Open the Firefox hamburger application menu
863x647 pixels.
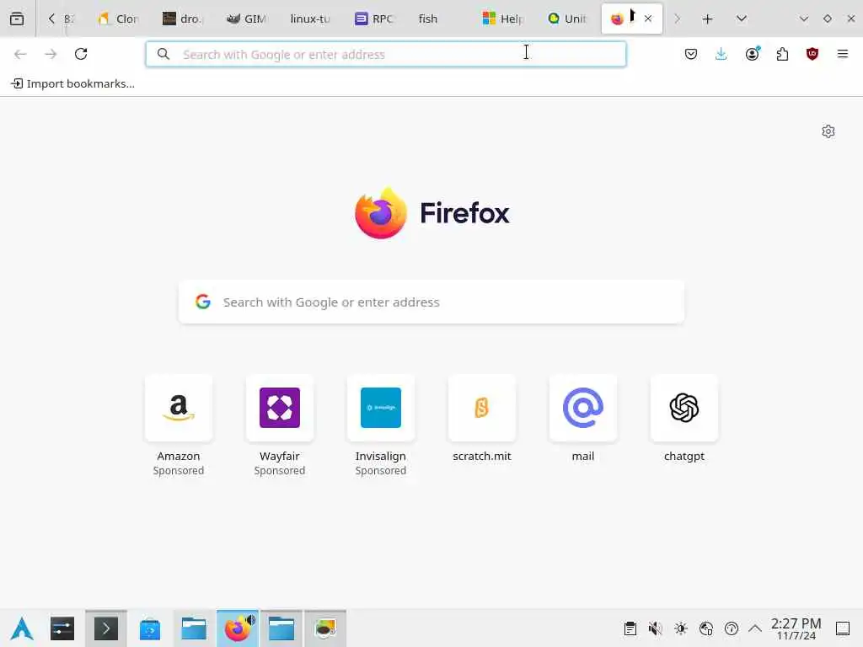(x=843, y=54)
